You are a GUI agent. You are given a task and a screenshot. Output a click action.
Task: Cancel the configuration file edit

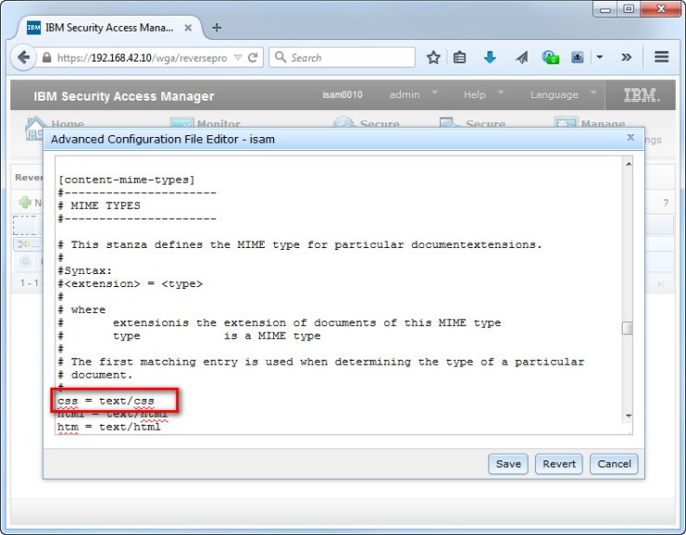coord(614,463)
